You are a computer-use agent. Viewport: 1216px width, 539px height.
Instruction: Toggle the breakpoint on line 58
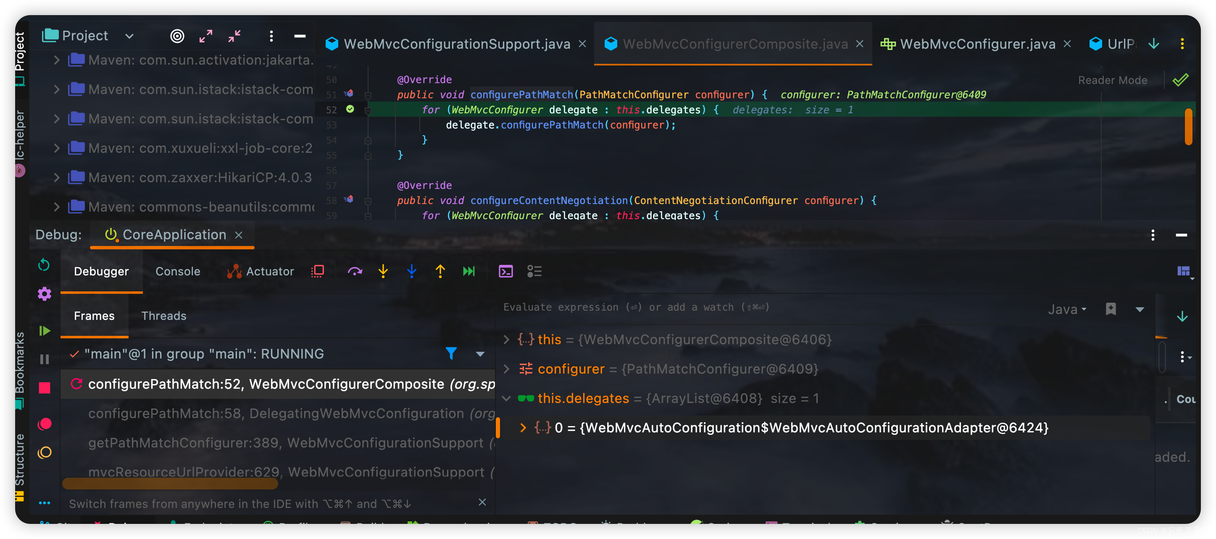[349, 199]
